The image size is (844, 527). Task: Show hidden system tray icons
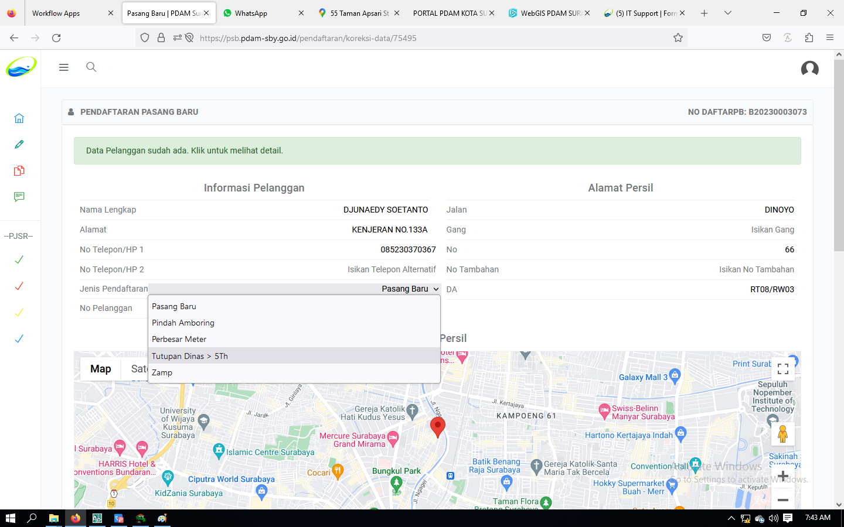(731, 518)
